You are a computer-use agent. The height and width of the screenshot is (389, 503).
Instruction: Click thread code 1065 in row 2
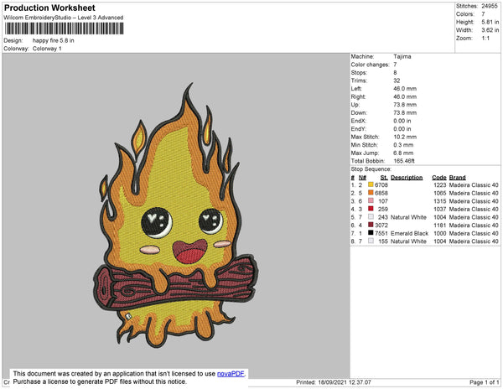pyautogui.click(x=440, y=193)
